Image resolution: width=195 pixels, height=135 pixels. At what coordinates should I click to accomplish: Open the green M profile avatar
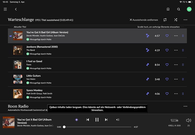click(189, 9)
